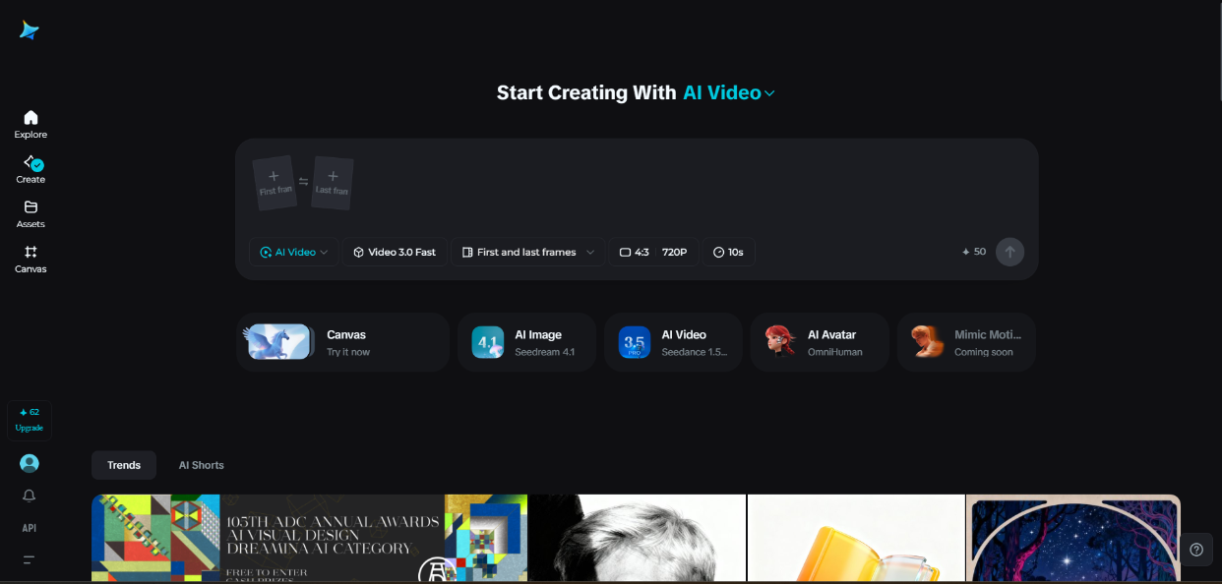
Task: Swap first and last frames
Action: coord(304,182)
